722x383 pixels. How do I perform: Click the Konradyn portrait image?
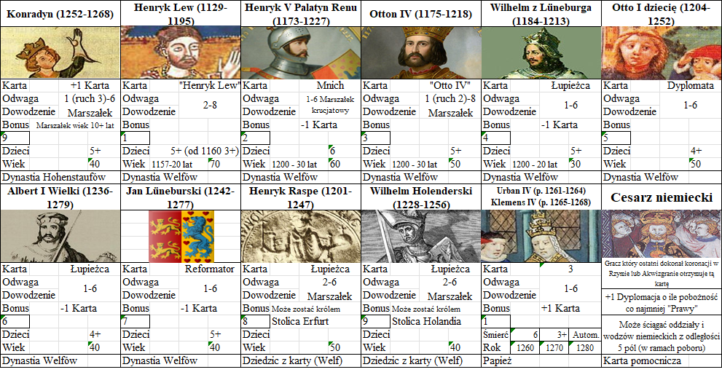click(60, 52)
